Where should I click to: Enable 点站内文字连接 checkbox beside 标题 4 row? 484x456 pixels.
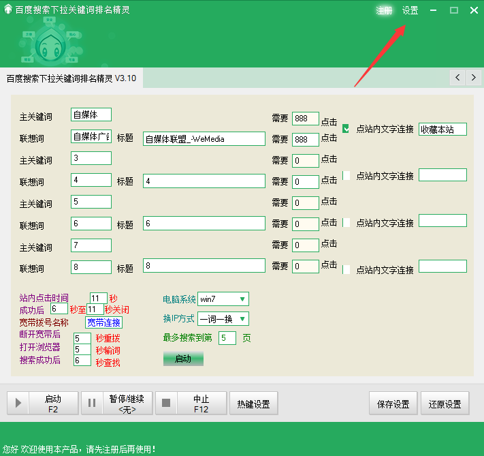pyautogui.click(x=346, y=176)
